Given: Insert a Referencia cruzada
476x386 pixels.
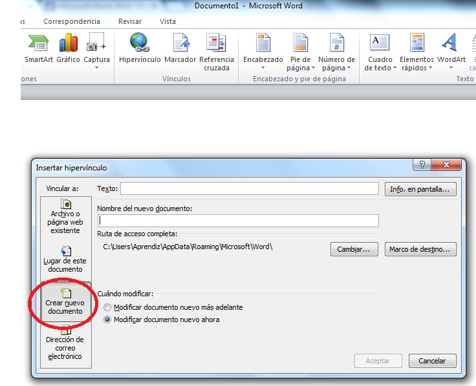Looking at the screenshot, I should [x=217, y=52].
